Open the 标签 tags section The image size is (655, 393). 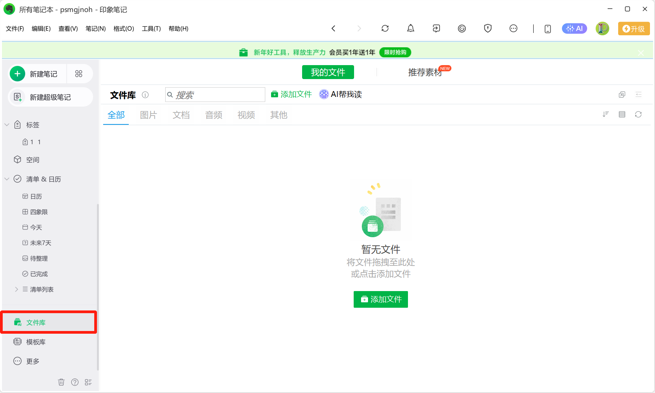(x=33, y=125)
